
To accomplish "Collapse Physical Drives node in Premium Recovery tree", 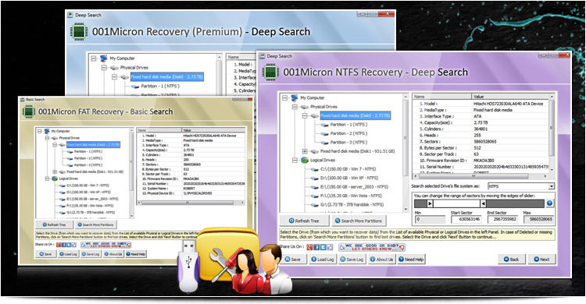I will (x=104, y=68).
